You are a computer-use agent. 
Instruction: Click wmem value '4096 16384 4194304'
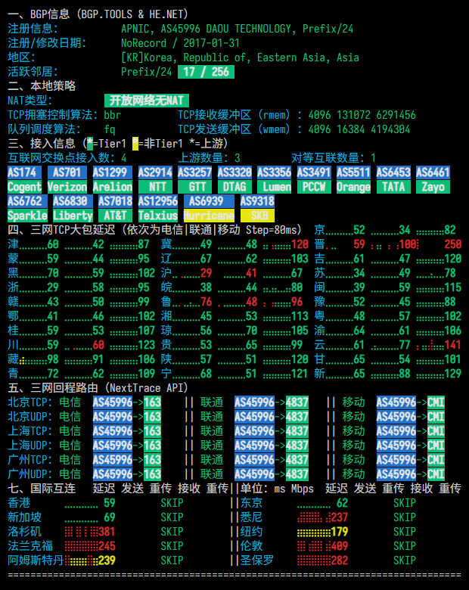pyautogui.click(x=359, y=129)
